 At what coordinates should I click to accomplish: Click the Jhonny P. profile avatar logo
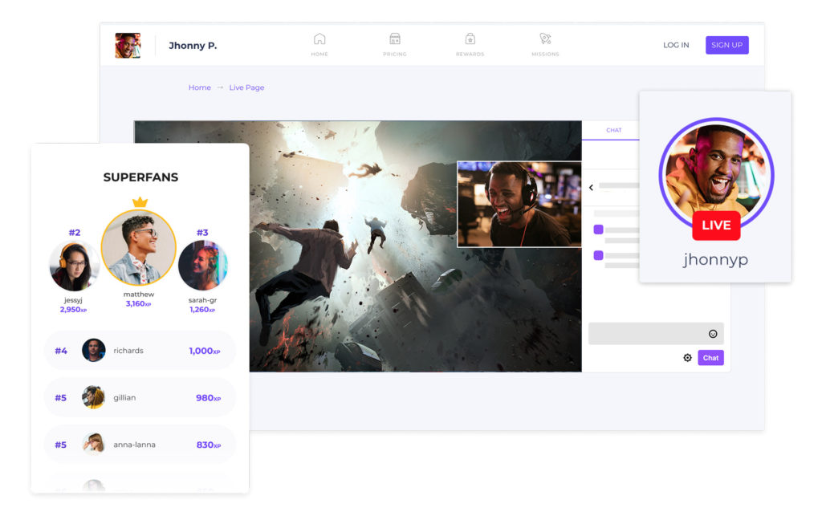coord(128,46)
